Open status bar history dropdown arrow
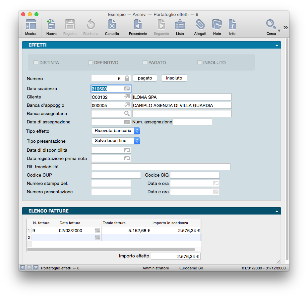The width and height of the screenshot is (308, 298). [x=36, y=267]
